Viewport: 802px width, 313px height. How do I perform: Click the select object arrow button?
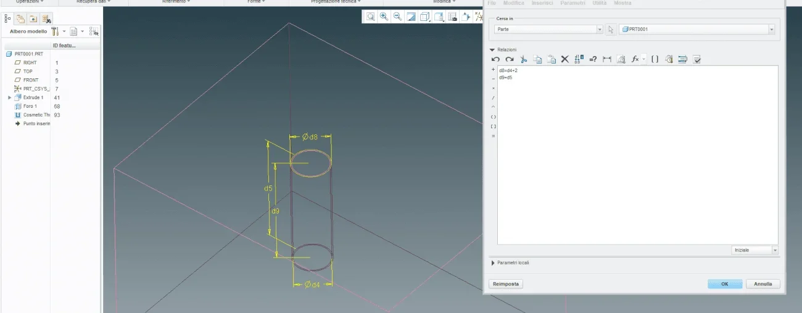tap(611, 29)
